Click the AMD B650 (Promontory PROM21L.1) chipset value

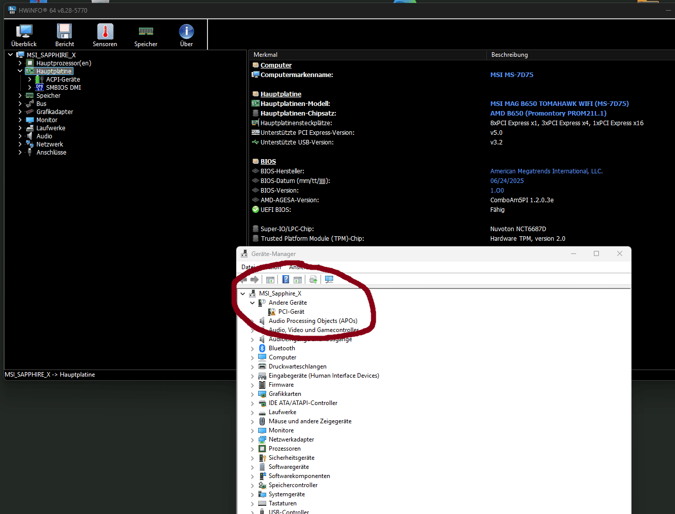click(x=548, y=114)
